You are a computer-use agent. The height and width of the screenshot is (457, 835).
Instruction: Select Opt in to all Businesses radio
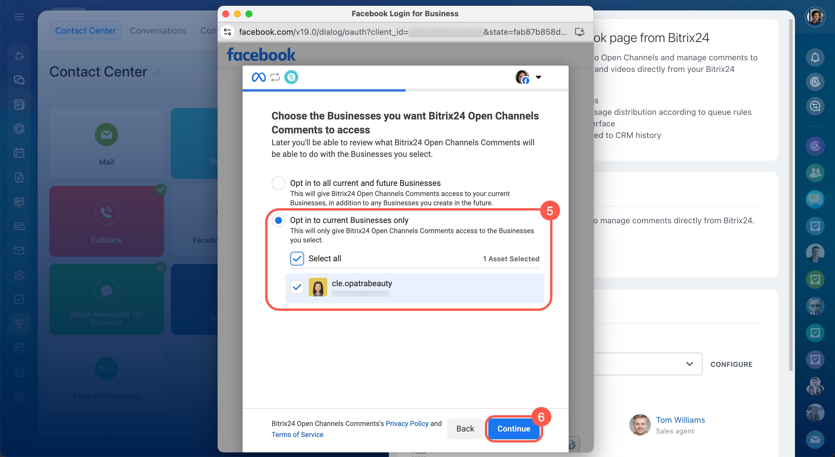point(278,183)
